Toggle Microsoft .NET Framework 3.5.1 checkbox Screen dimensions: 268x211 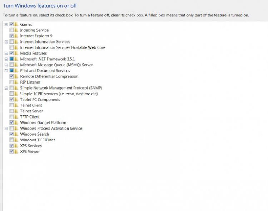click(x=11, y=59)
